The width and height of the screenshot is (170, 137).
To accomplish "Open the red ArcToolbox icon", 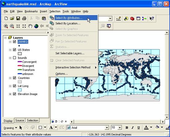I will click(x=132, y=19).
